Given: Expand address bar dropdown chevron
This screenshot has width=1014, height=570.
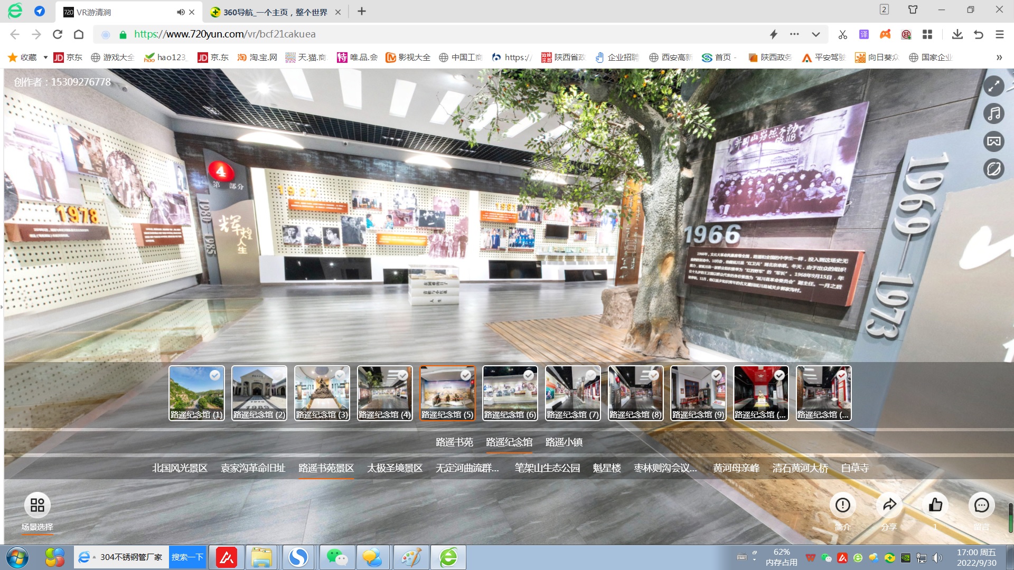Looking at the screenshot, I should pyautogui.click(x=816, y=34).
